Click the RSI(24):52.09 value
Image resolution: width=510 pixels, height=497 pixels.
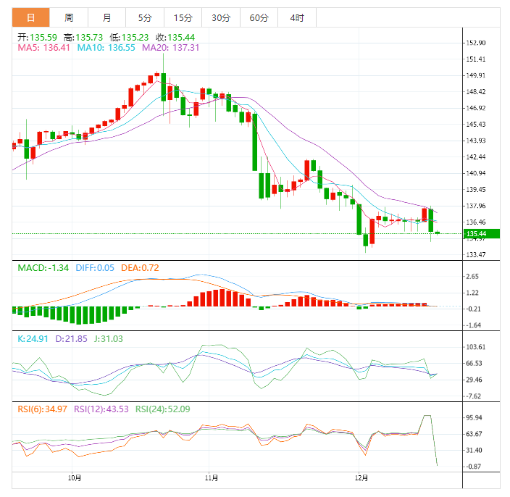(x=162, y=409)
